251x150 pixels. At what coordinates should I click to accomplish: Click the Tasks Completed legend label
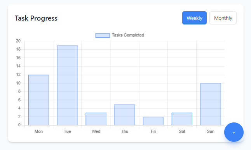point(128,35)
